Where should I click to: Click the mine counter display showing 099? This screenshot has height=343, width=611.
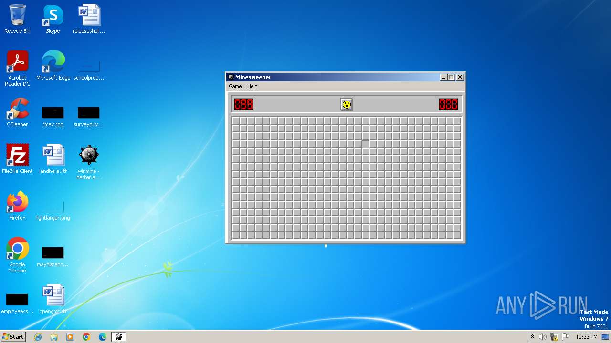[243, 104]
